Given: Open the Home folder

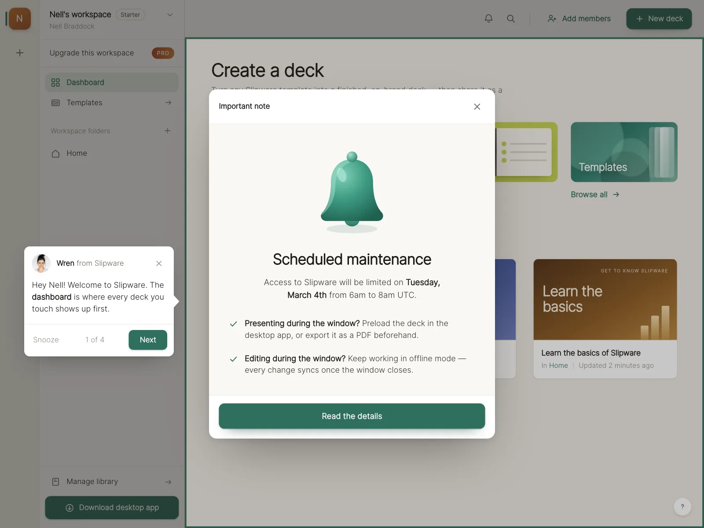Looking at the screenshot, I should click(x=112, y=153).
